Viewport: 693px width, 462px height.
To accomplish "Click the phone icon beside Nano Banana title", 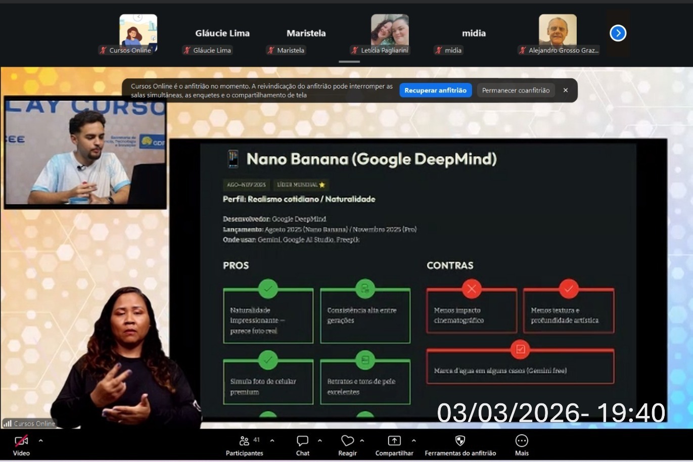I will tap(233, 159).
